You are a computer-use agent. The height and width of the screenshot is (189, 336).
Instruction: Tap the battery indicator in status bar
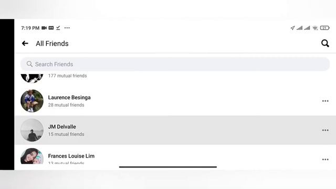click(324, 28)
